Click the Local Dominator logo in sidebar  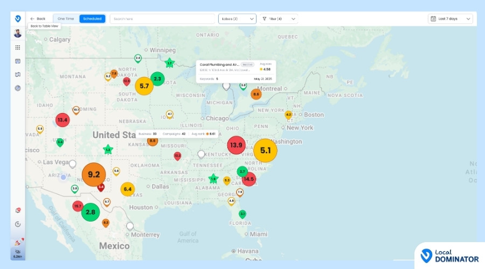(18, 19)
